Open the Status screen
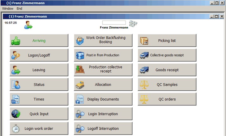Viewport: 226px width, 136px height. pos(39,85)
